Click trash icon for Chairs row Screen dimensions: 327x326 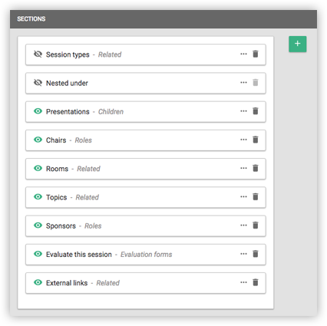click(x=256, y=140)
